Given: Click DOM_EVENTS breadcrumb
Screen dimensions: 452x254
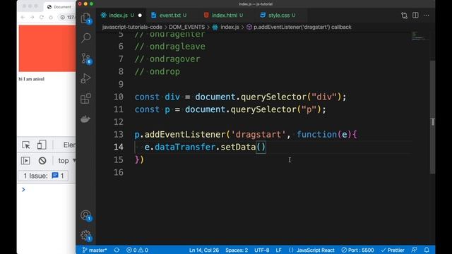Looking at the screenshot, I should [x=186, y=27].
